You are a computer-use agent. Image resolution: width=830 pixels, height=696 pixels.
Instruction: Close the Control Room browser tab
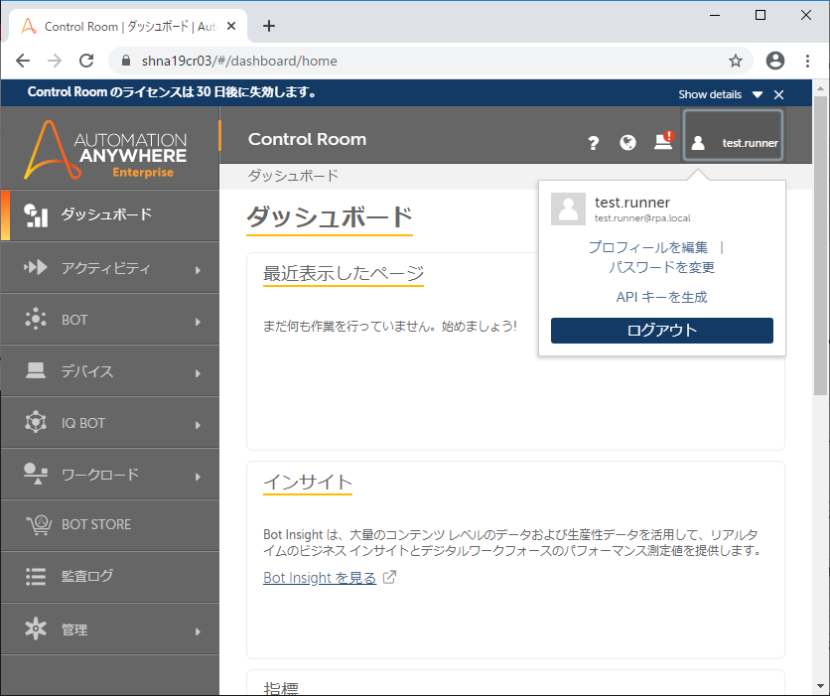[231, 26]
